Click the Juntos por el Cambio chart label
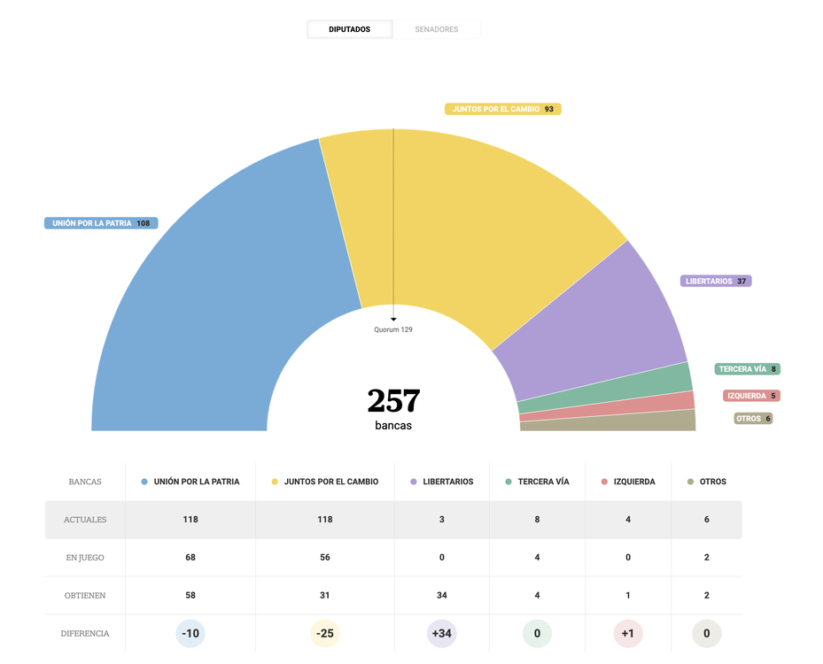Image resolution: width=823 pixels, height=664 pixels. [x=502, y=110]
